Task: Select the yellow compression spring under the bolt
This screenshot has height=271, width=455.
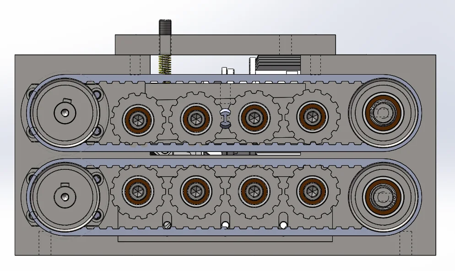Action: coord(165,65)
